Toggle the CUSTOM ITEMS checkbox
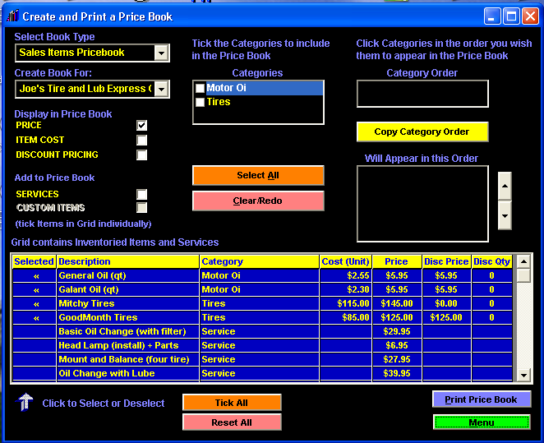544x443 pixels. (141, 207)
